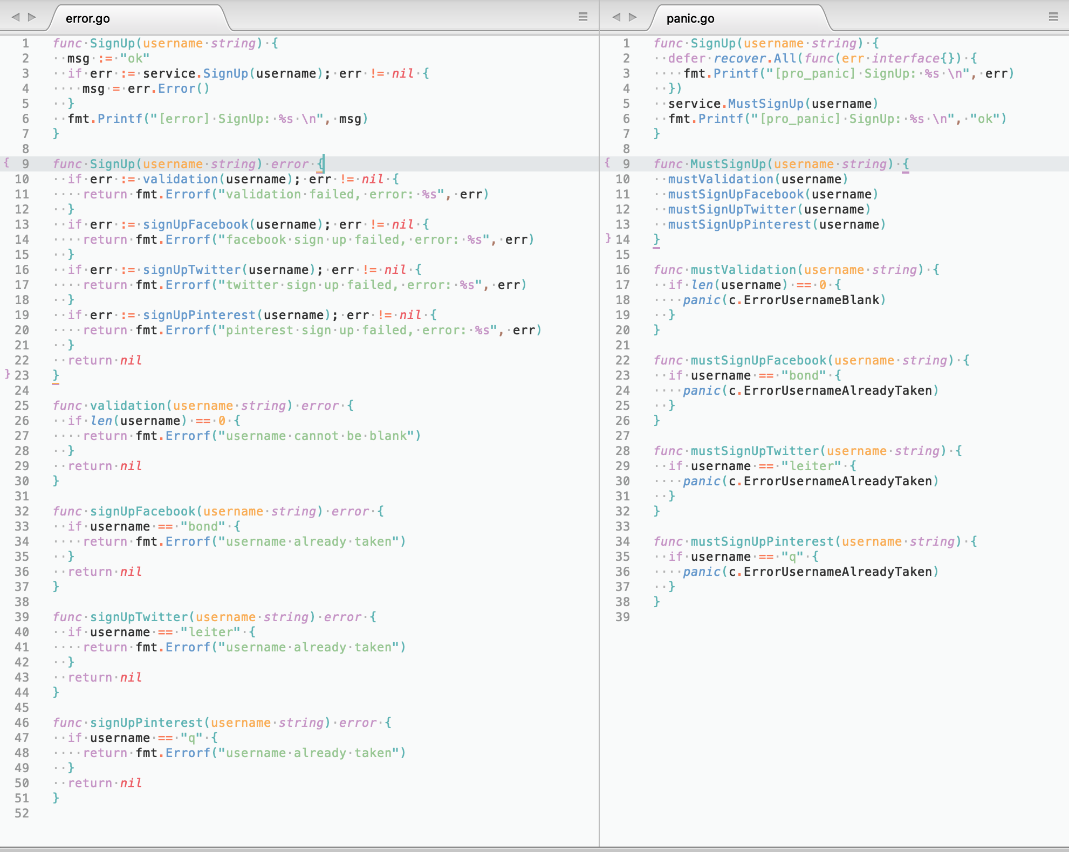Switch to the error.go tab
The image size is (1069, 852).
(x=87, y=19)
